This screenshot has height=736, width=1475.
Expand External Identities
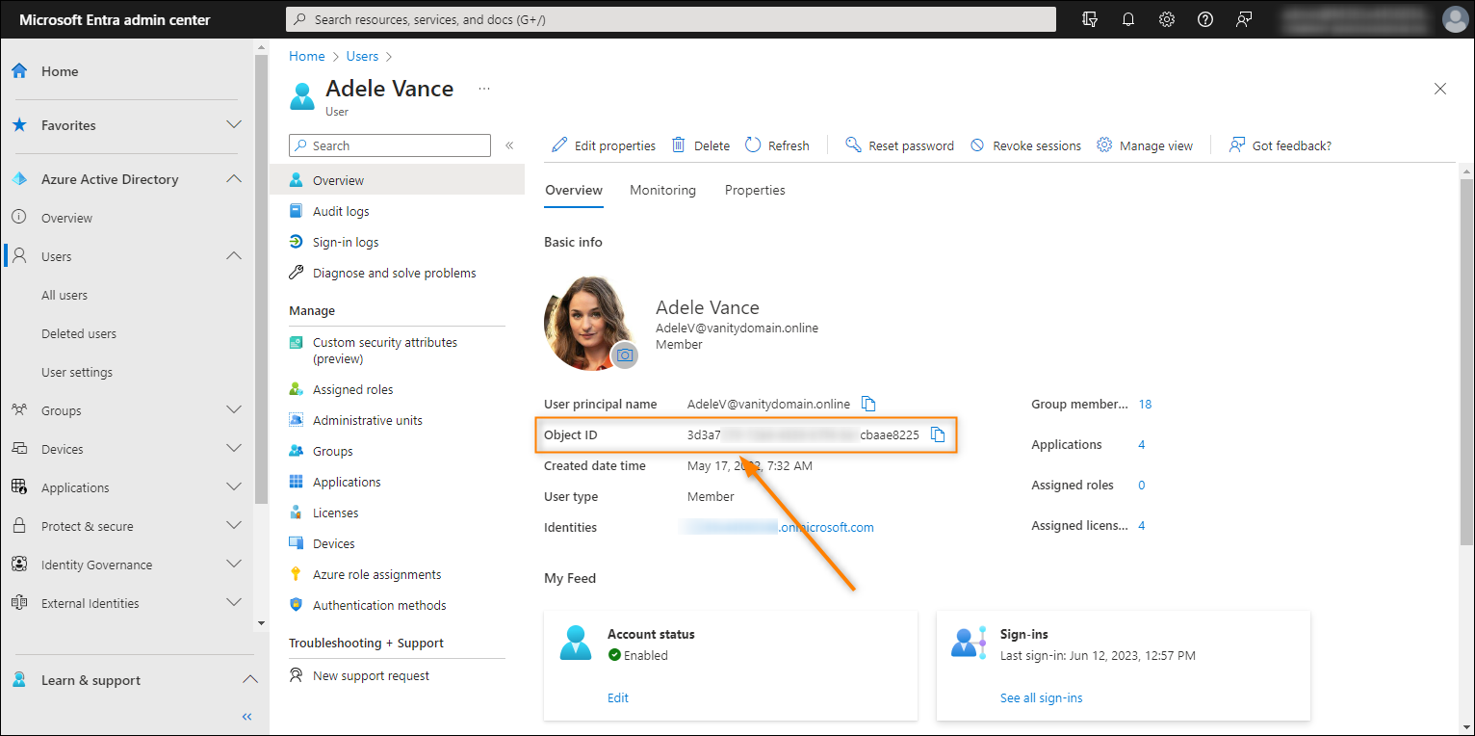[x=233, y=603]
